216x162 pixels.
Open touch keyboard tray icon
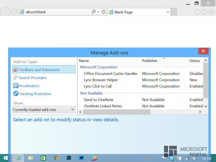147,158
